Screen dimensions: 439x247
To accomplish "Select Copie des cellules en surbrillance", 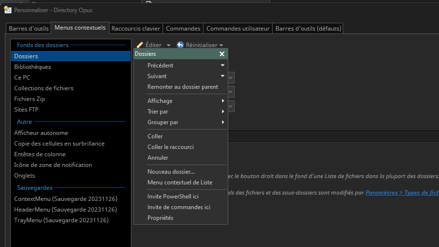I will point(71,144).
